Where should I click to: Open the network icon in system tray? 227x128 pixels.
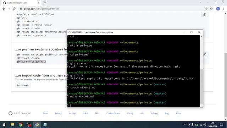[x=201, y=125]
